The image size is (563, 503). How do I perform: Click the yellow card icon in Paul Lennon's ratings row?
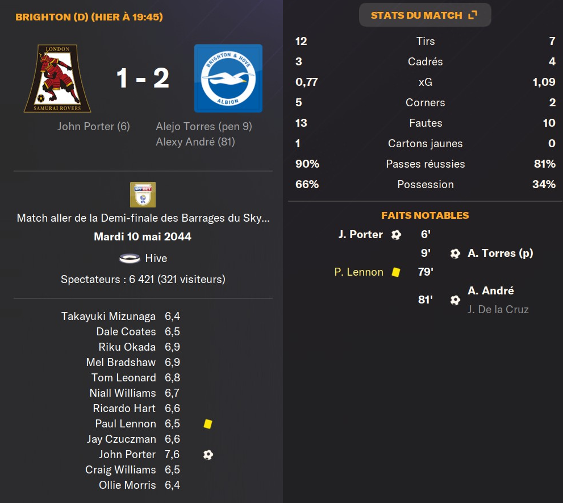coord(207,424)
